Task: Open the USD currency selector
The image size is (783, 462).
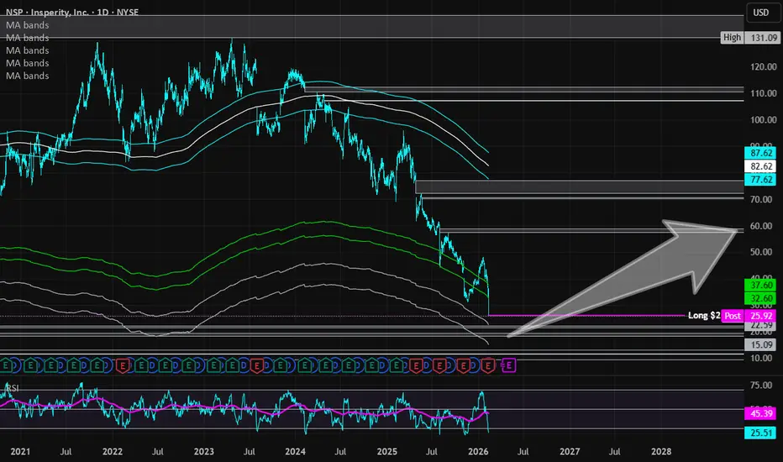Action: click(760, 13)
